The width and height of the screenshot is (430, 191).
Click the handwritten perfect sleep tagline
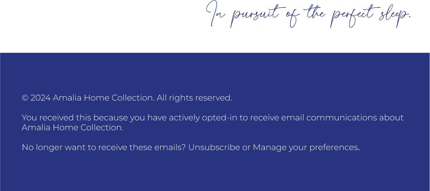(309, 14)
